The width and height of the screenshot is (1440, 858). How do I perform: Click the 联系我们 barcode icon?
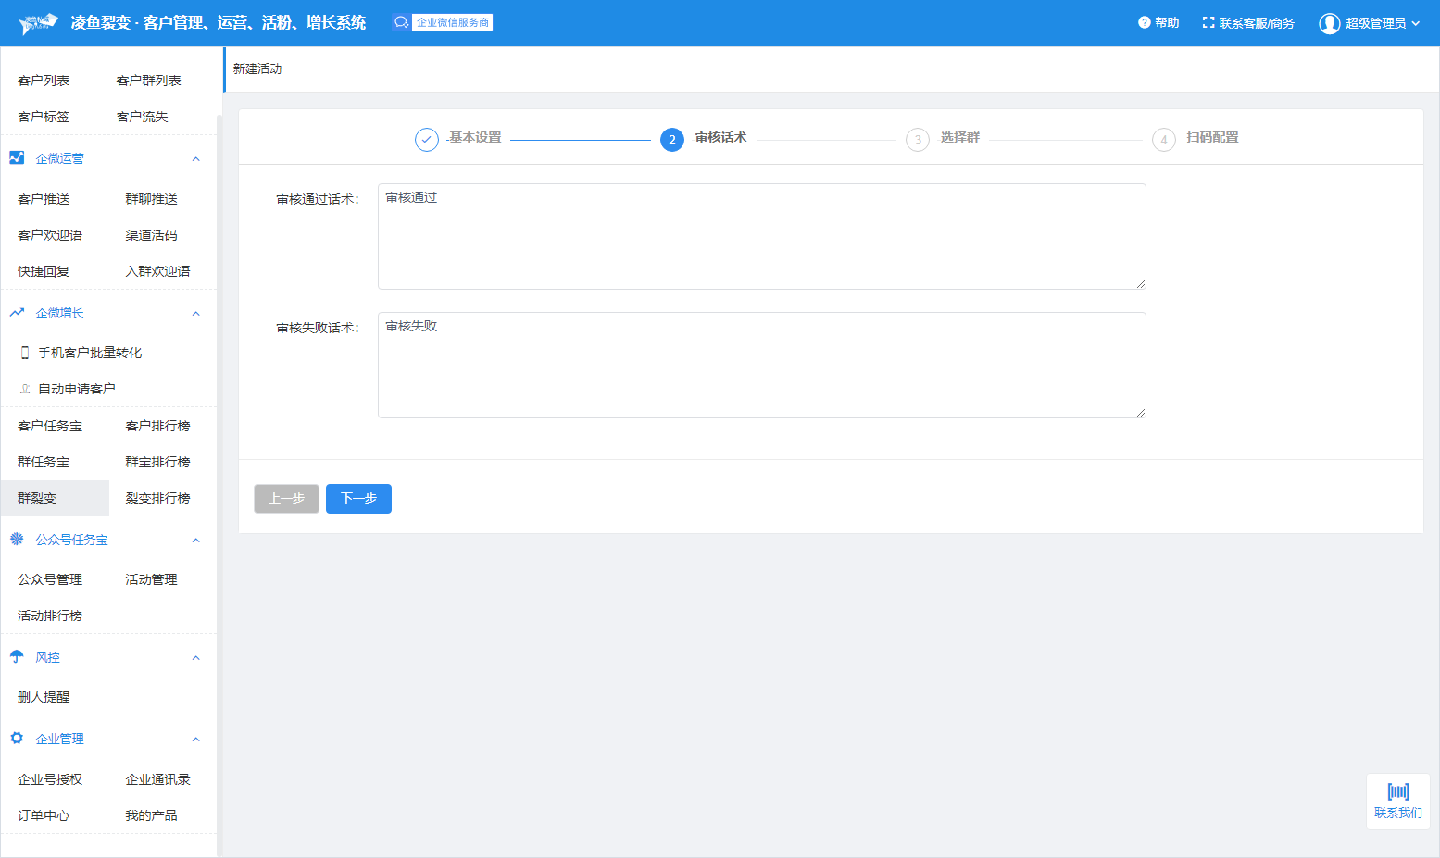pyautogui.click(x=1397, y=791)
